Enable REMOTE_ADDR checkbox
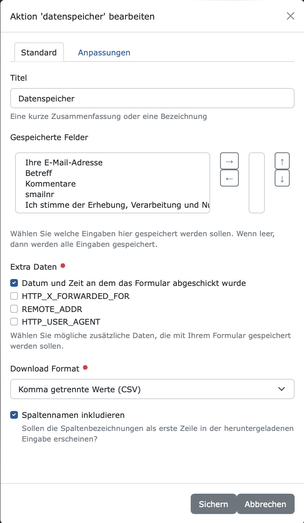 tap(14, 309)
